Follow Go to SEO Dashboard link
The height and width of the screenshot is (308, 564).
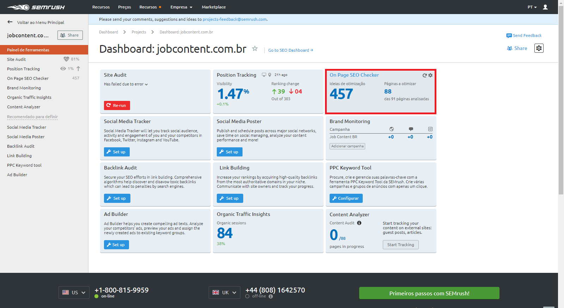pyautogui.click(x=290, y=50)
